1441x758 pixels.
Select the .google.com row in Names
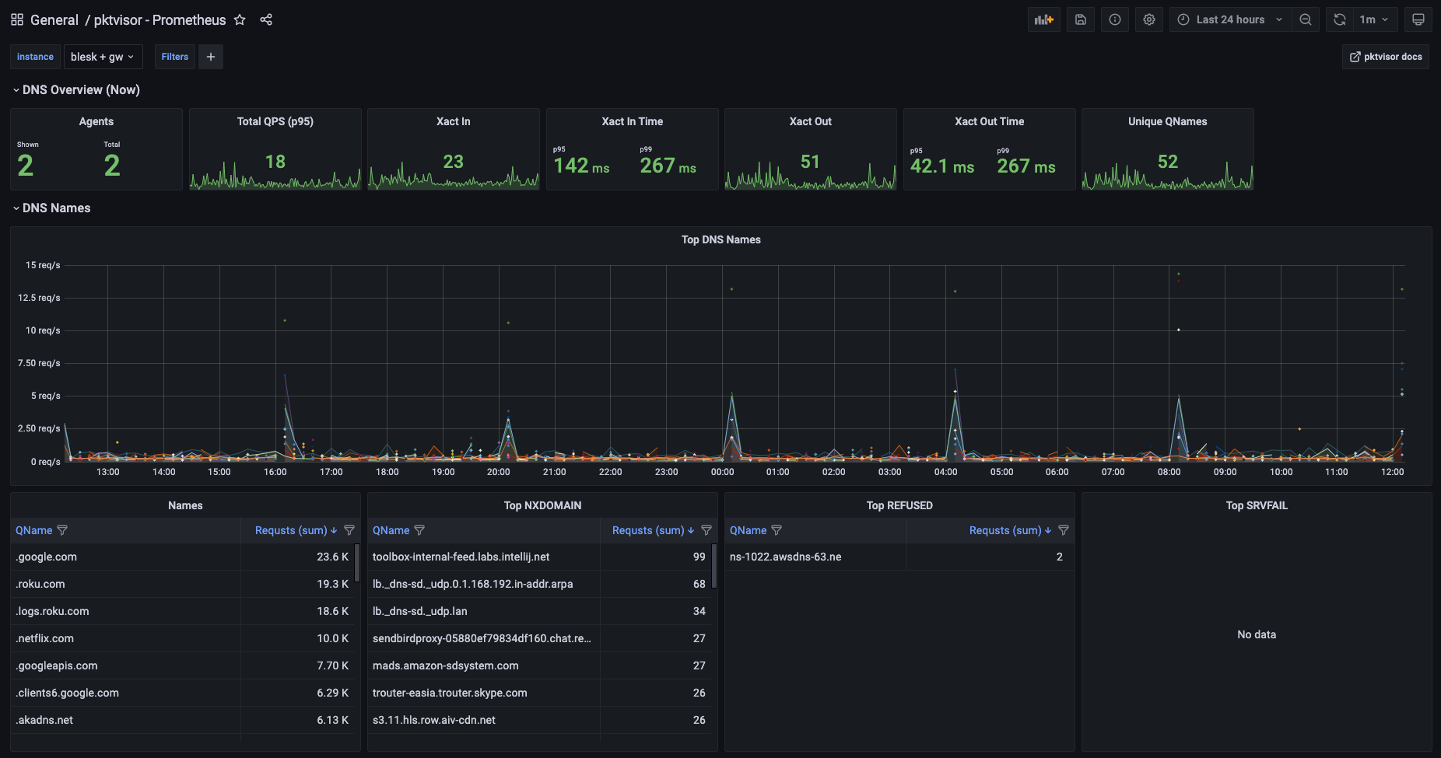pos(183,557)
